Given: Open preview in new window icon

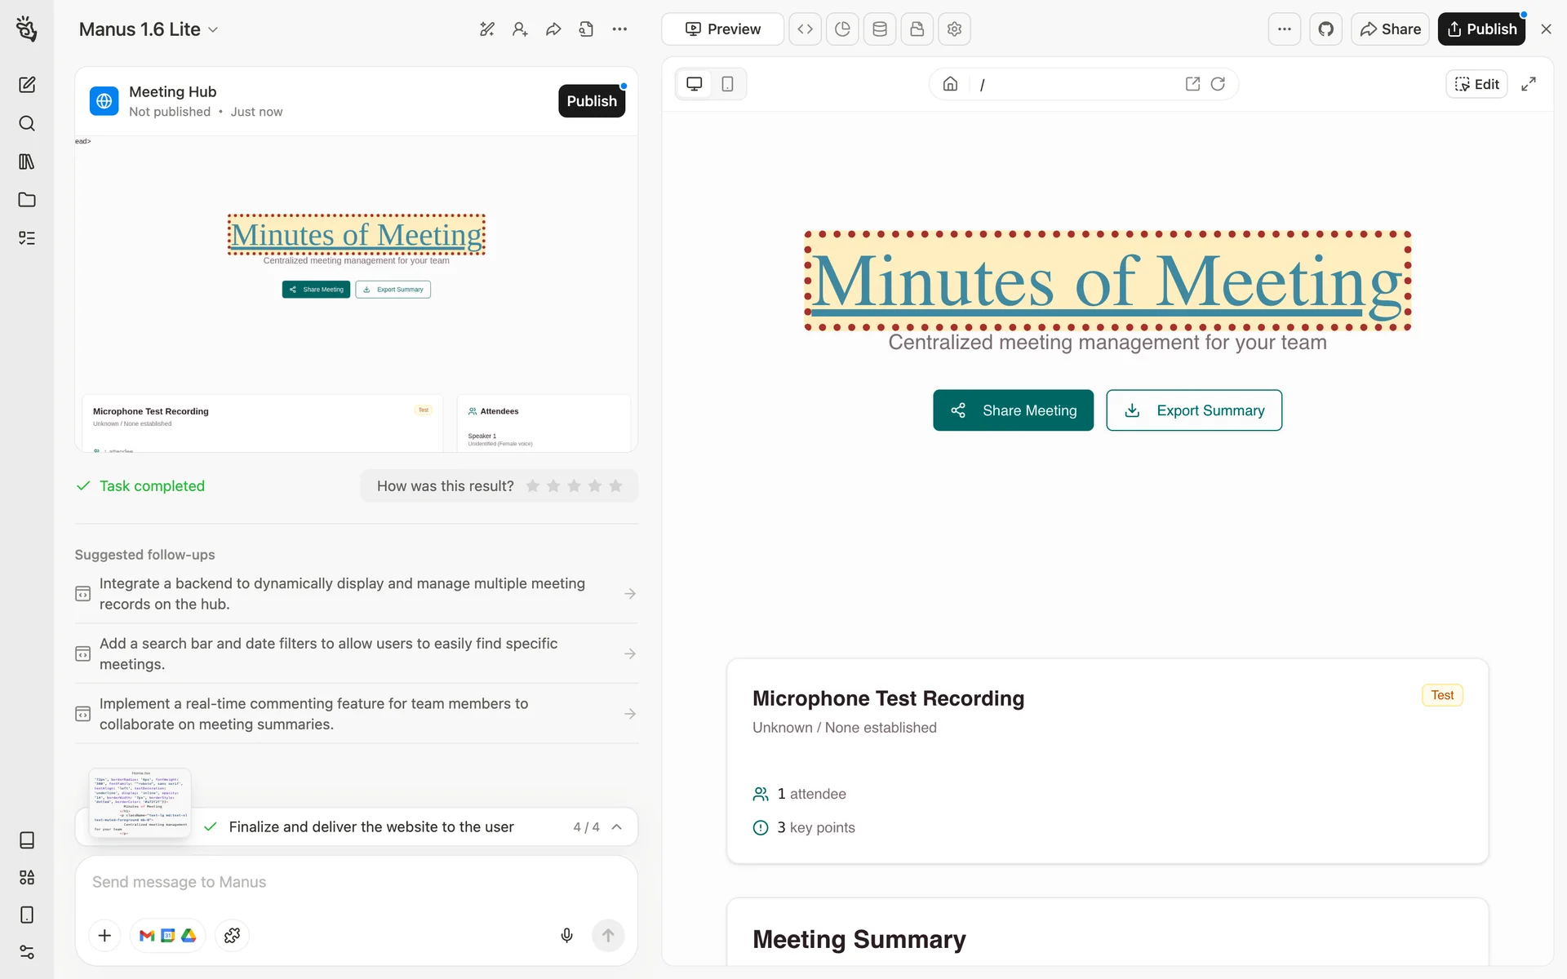Looking at the screenshot, I should (x=1192, y=84).
